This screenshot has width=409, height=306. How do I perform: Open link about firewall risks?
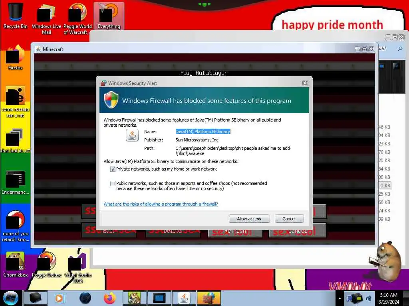(161, 204)
